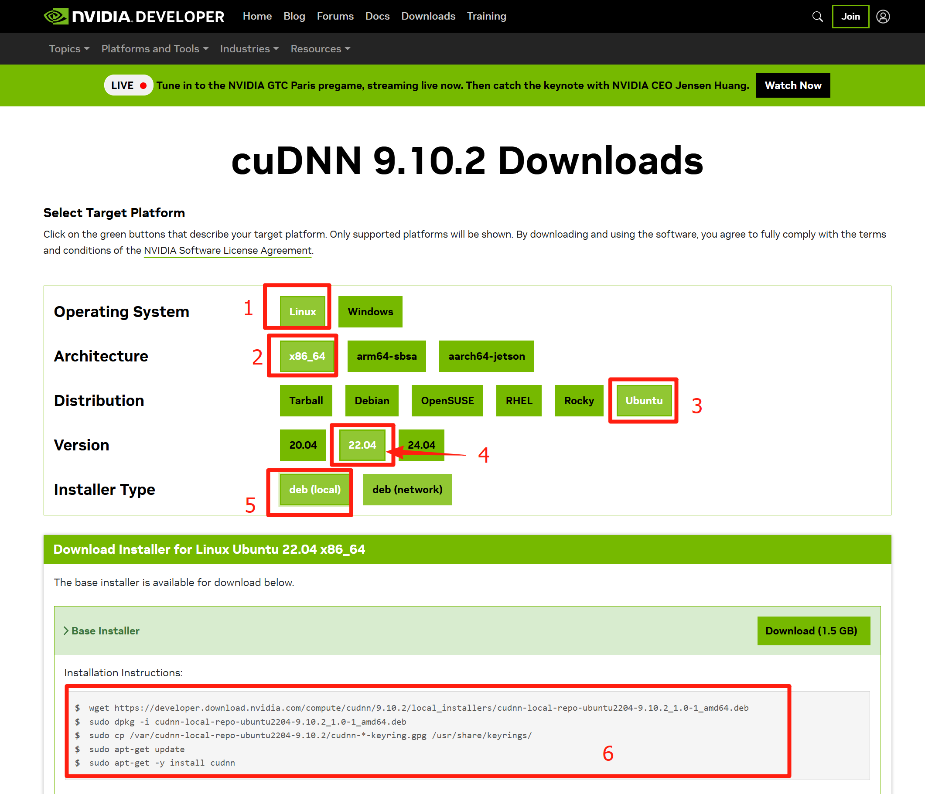Open the Forums menu item
Viewport: 925px width, 794px height.
pos(335,17)
